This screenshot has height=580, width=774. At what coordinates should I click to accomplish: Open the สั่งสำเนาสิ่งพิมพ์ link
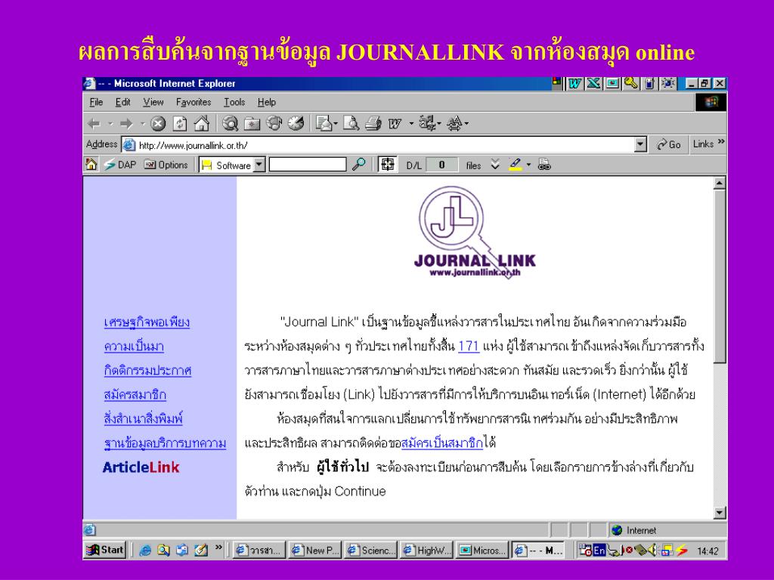(x=143, y=419)
